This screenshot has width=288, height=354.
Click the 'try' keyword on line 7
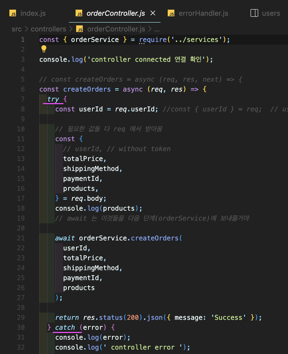53,99
